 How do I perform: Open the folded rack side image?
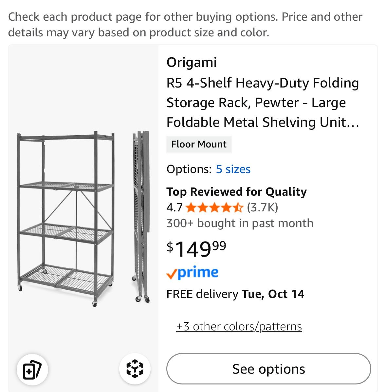[x=141, y=216]
